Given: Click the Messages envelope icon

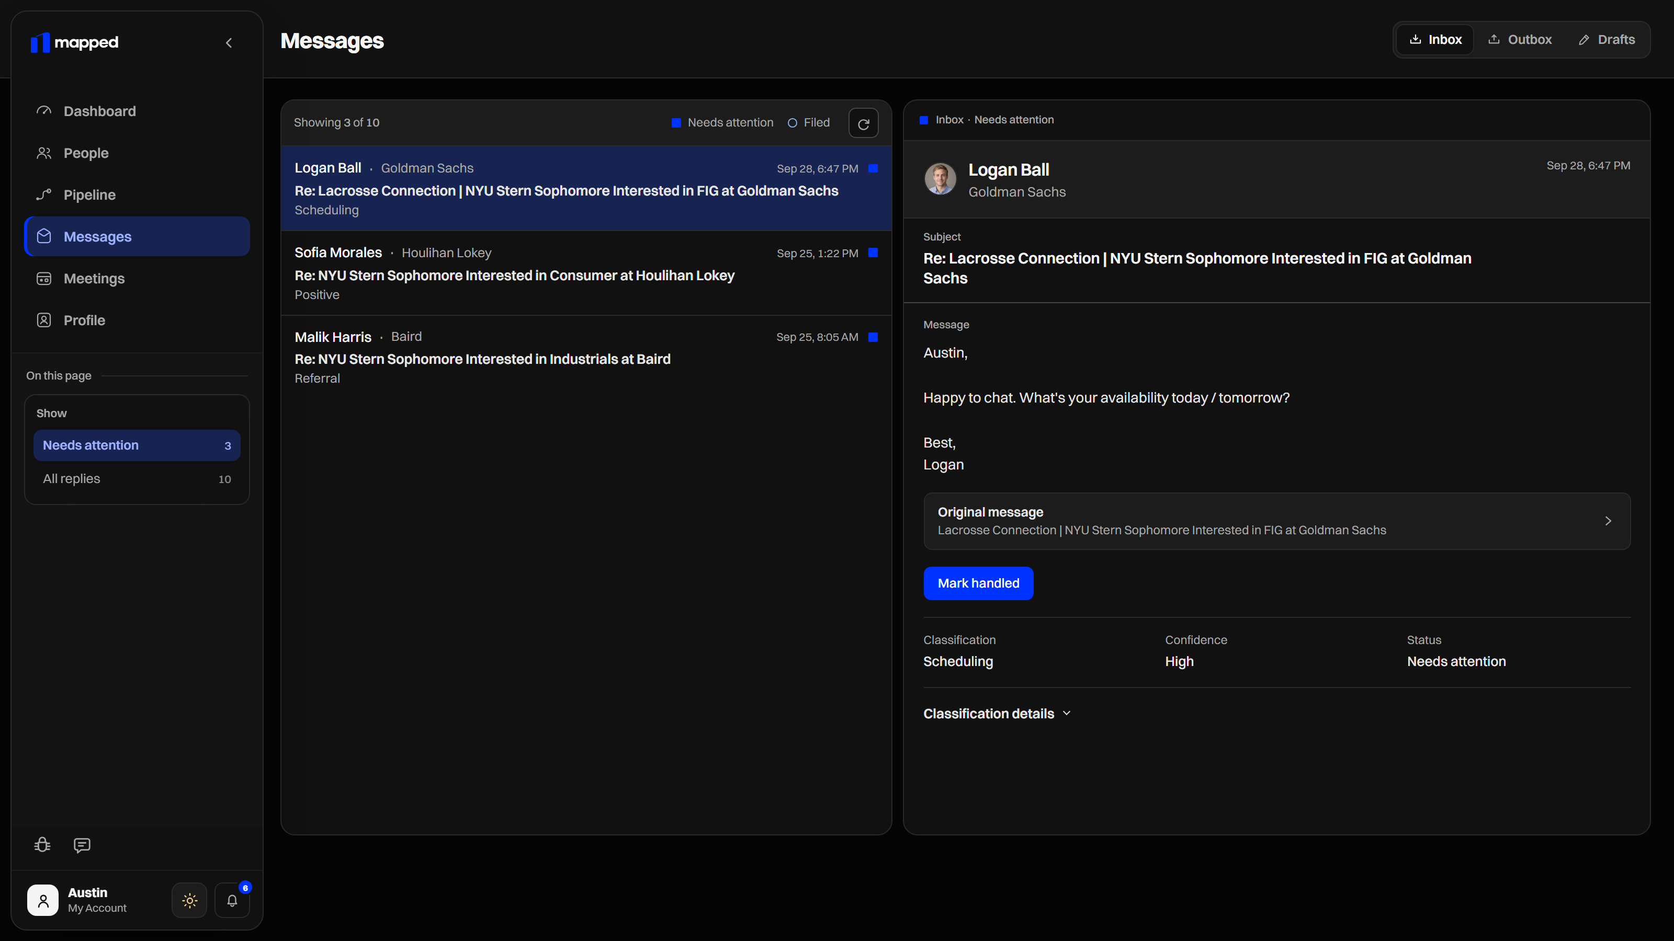Looking at the screenshot, I should 43,236.
